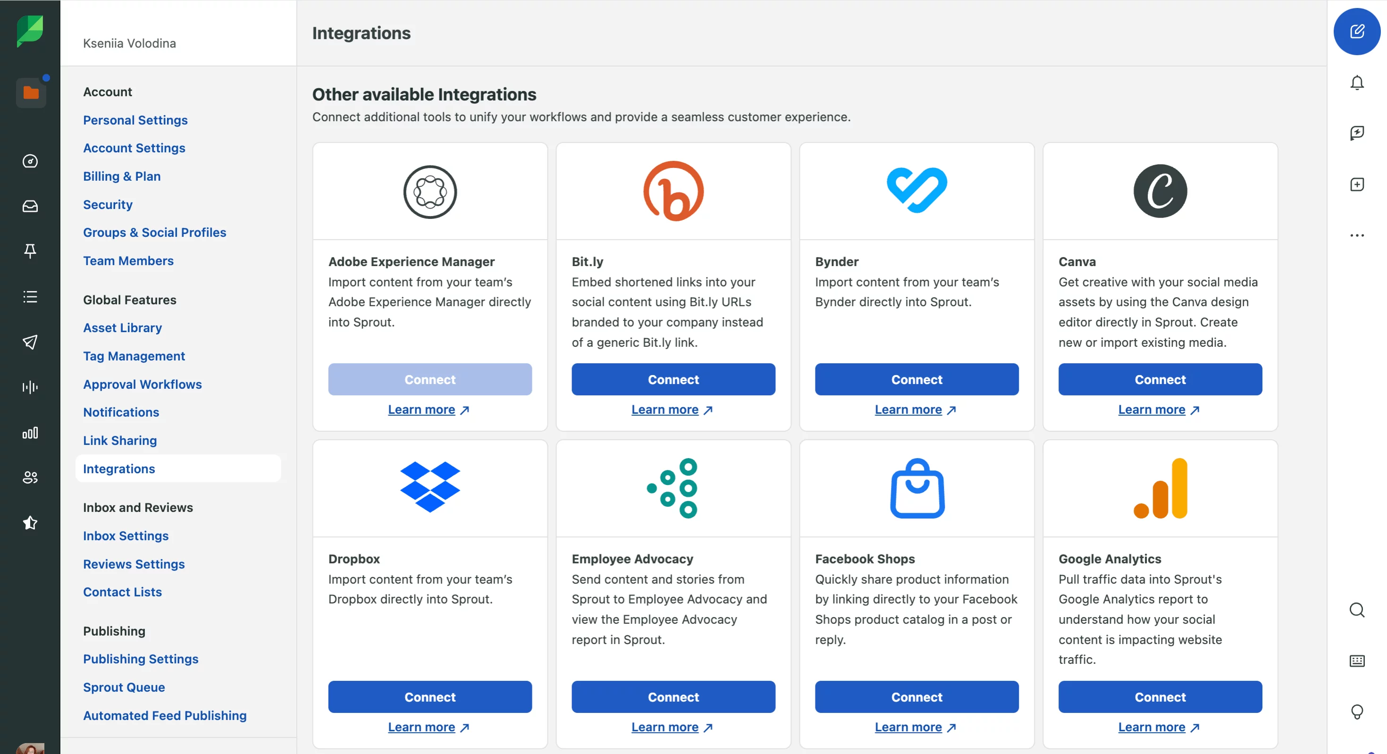The height and width of the screenshot is (754, 1387).
Task: Click the blue Compose pencil button
Action: pyautogui.click(x=1357, y=31)
